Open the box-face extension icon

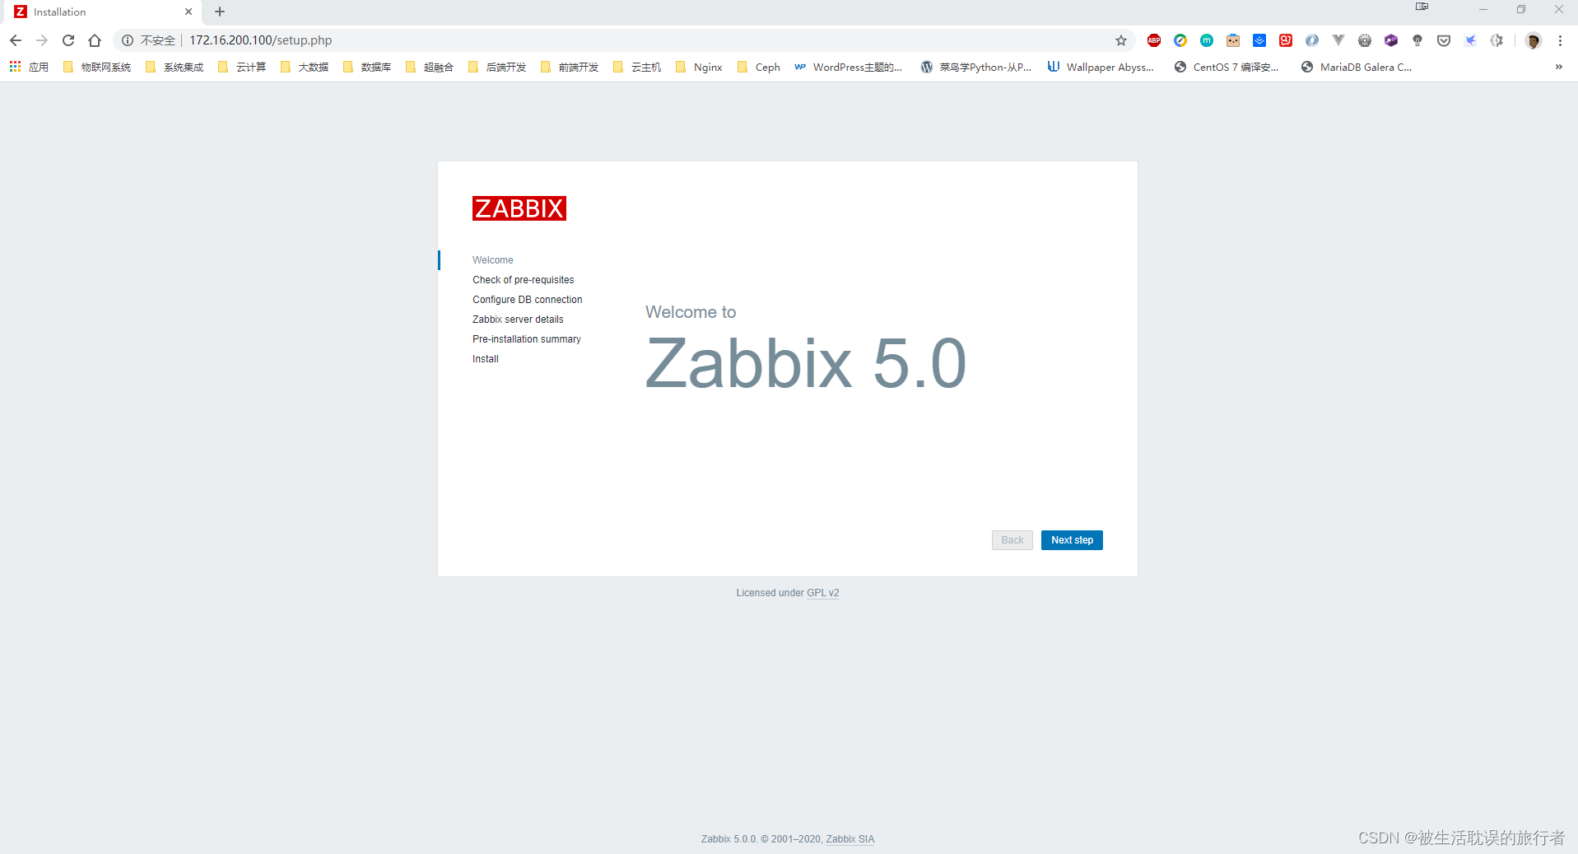click(x=1233, y=40)
